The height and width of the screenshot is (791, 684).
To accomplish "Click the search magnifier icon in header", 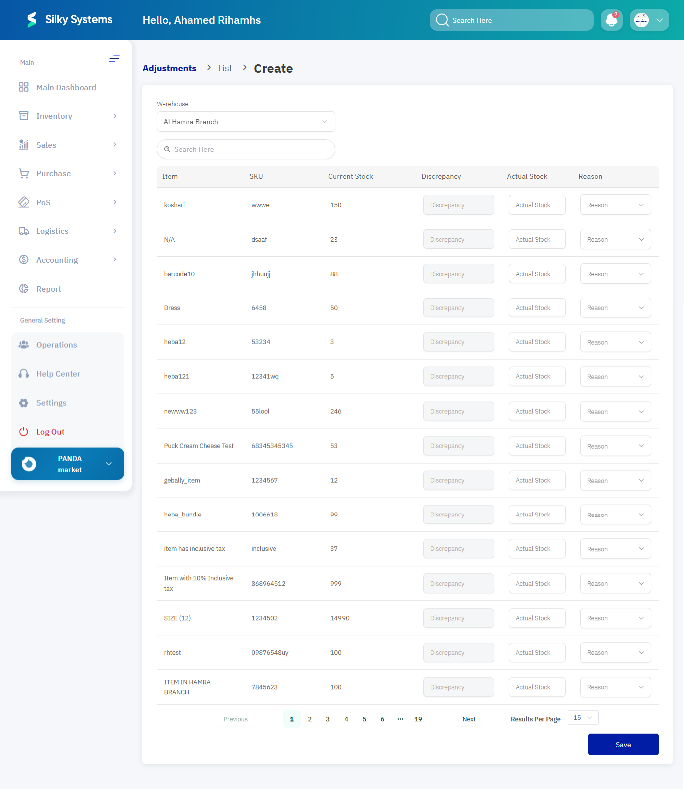I will pos(442,20).
